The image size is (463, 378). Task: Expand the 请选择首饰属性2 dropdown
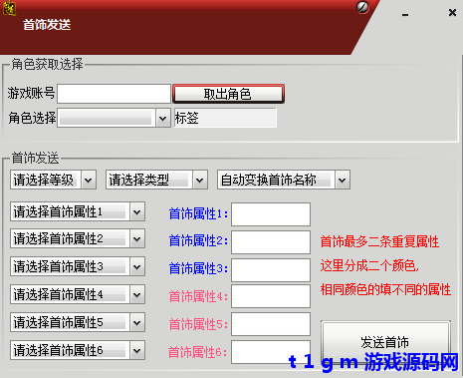[x=137, y=238]
